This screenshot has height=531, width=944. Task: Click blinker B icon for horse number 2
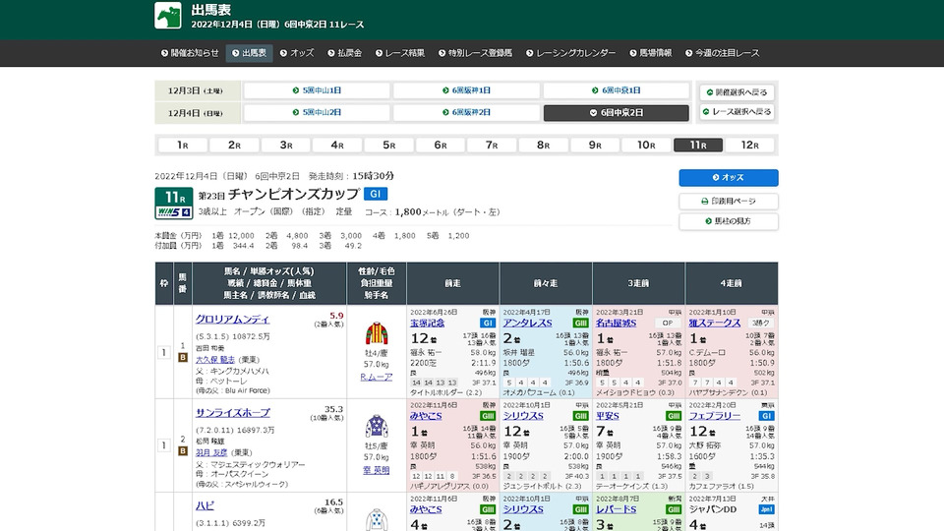tap(183, 451)
